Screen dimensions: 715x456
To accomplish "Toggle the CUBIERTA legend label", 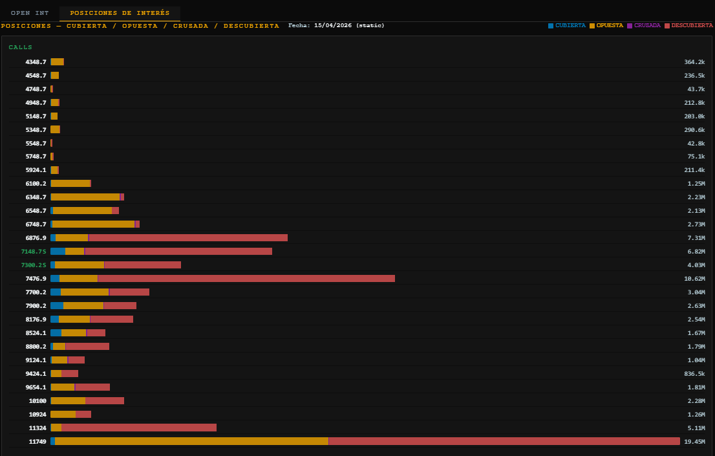I will pyautogui.click(x=570, y=26).
